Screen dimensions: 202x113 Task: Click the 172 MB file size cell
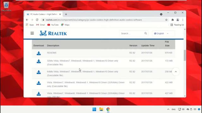click(169, 61)
